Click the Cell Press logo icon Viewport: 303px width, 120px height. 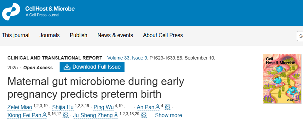11,12
